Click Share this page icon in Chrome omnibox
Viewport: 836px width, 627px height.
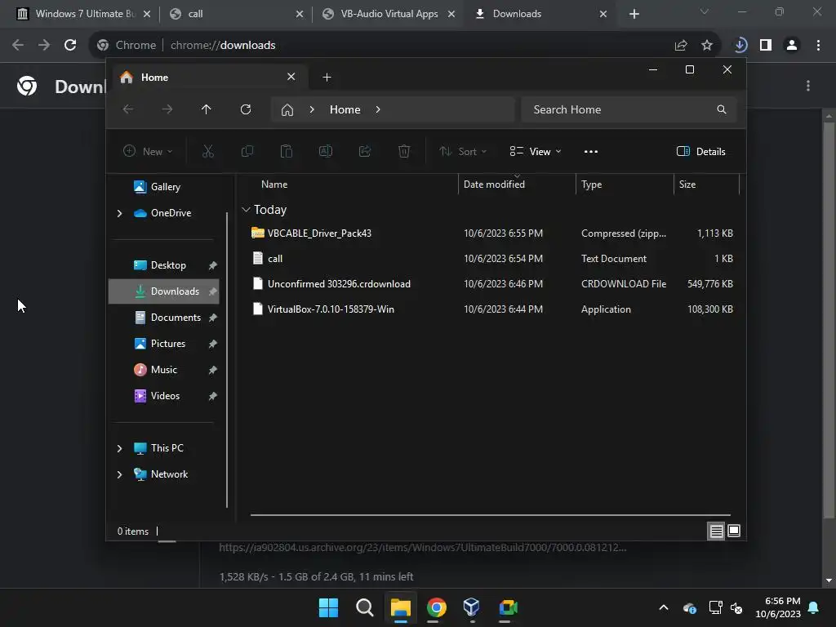(x=681, y=46)
